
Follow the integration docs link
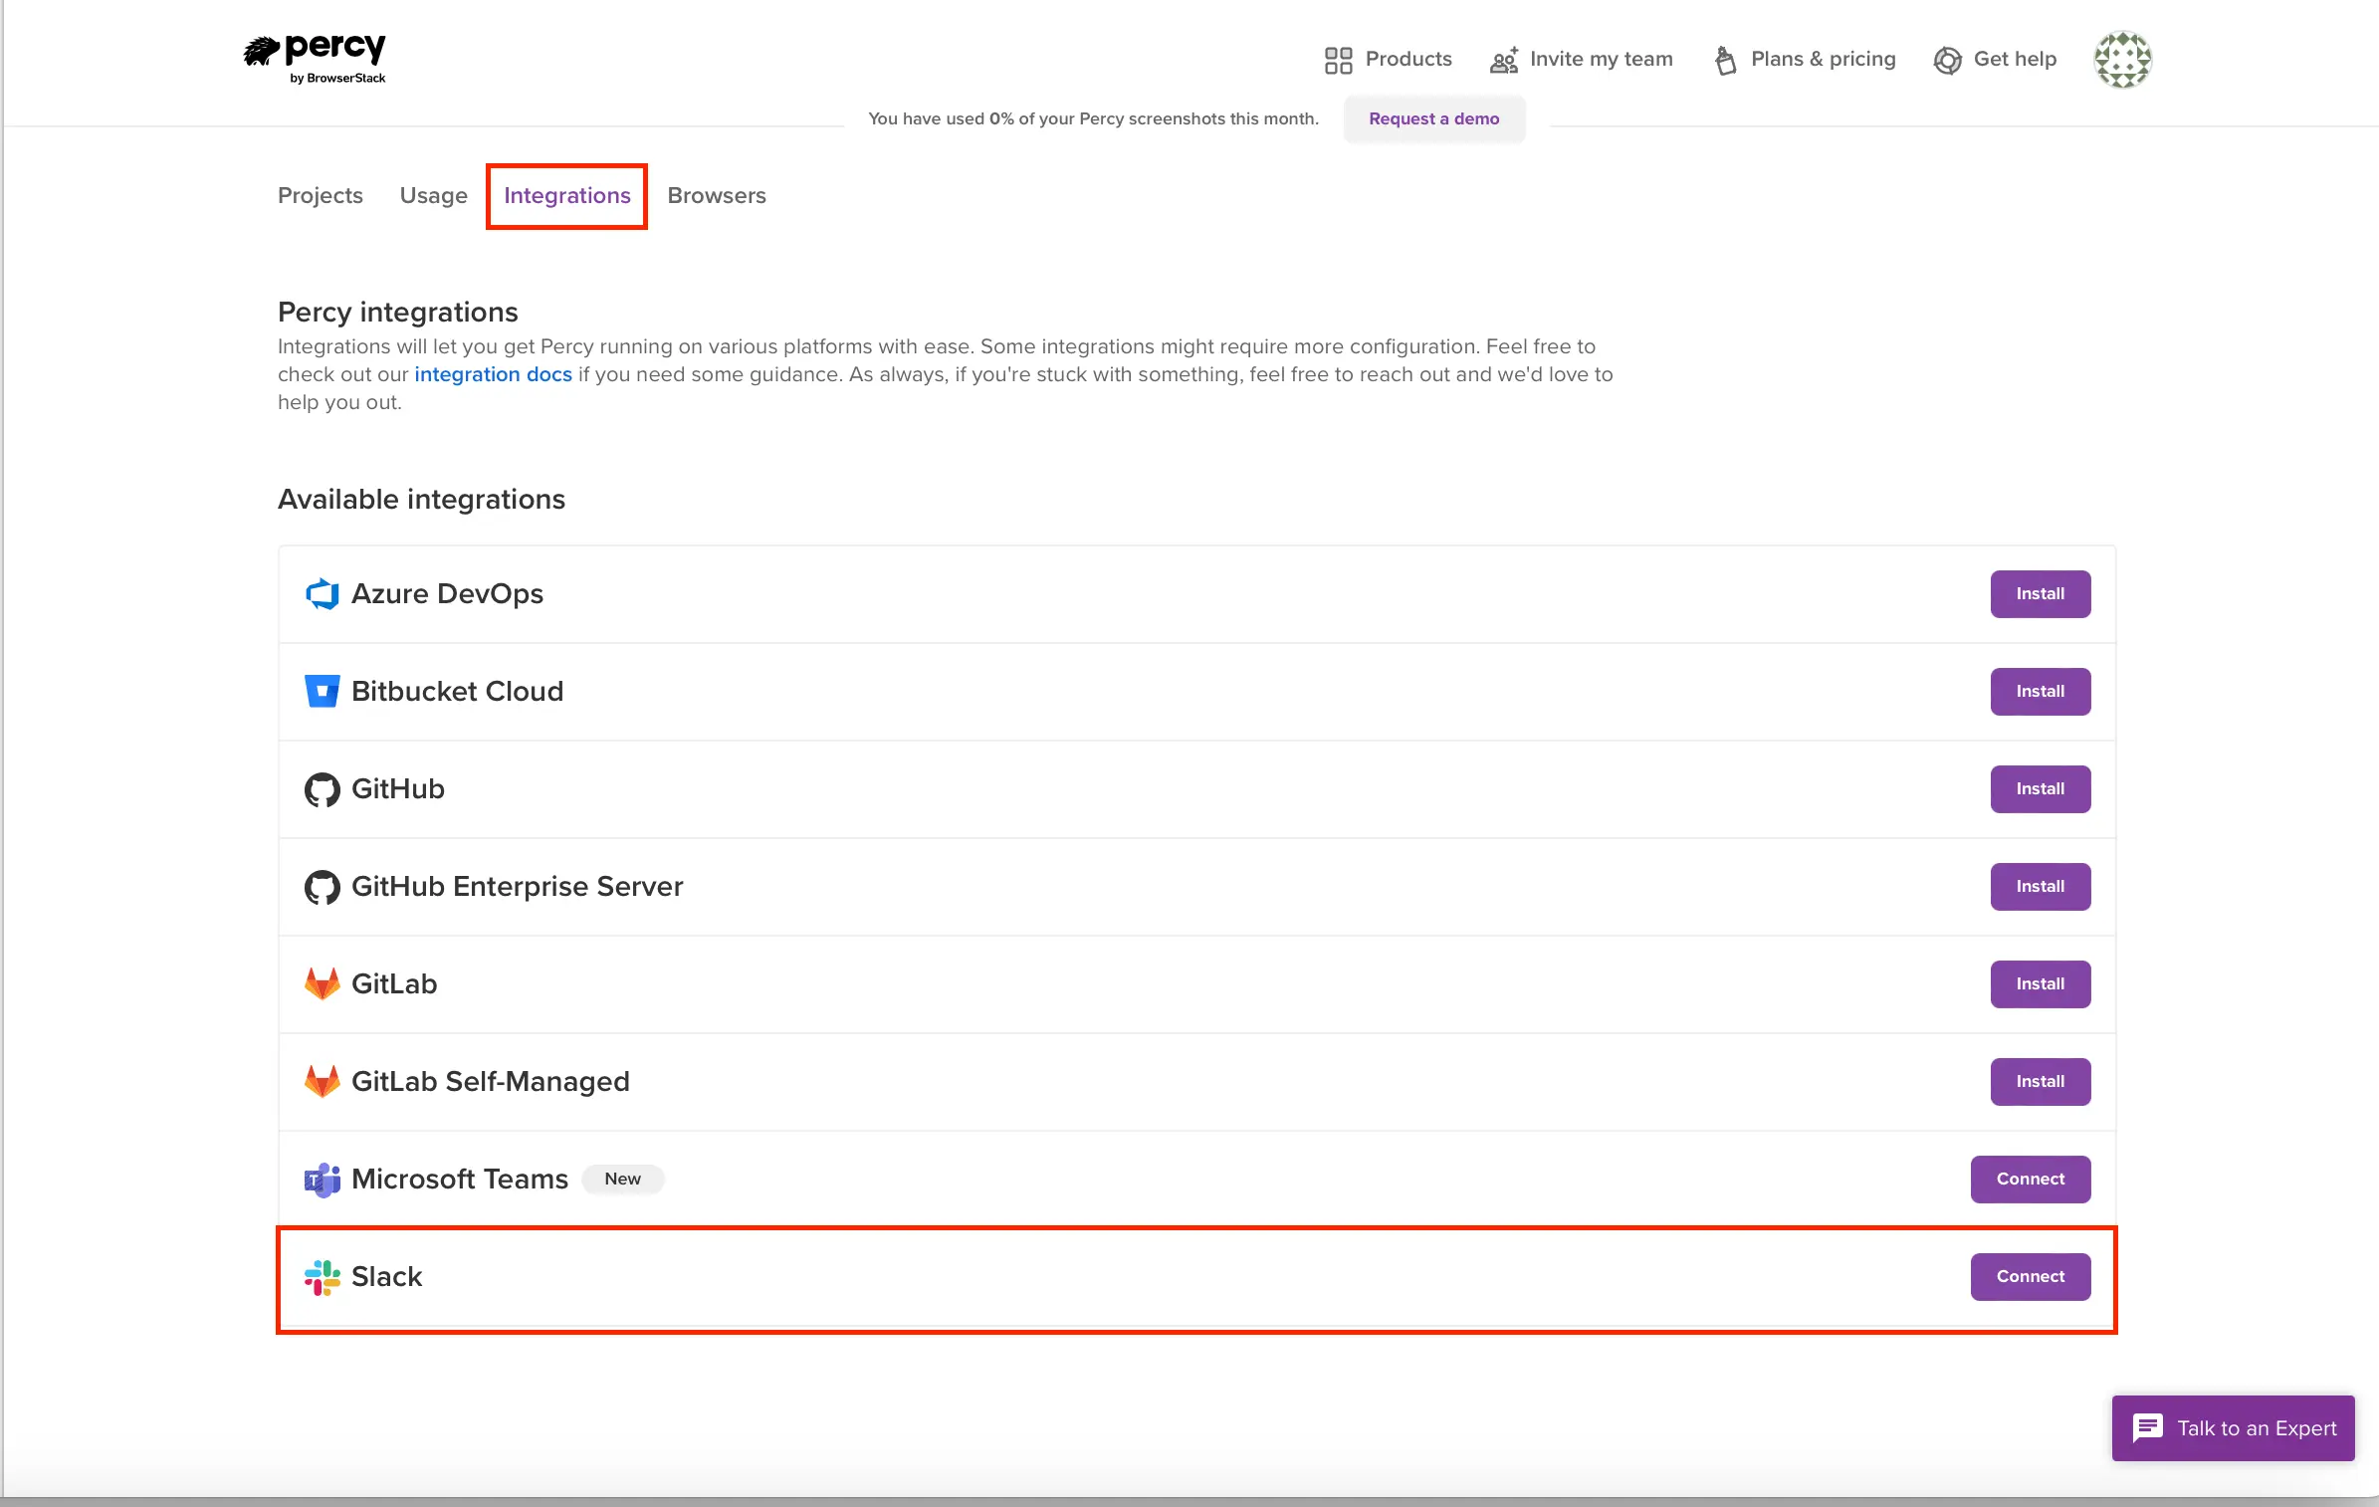coord(493,375)
